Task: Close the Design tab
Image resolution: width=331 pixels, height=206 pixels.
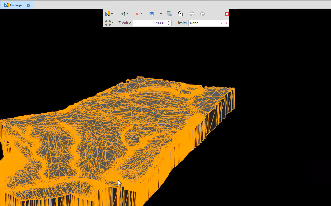Action: point(28,5)
